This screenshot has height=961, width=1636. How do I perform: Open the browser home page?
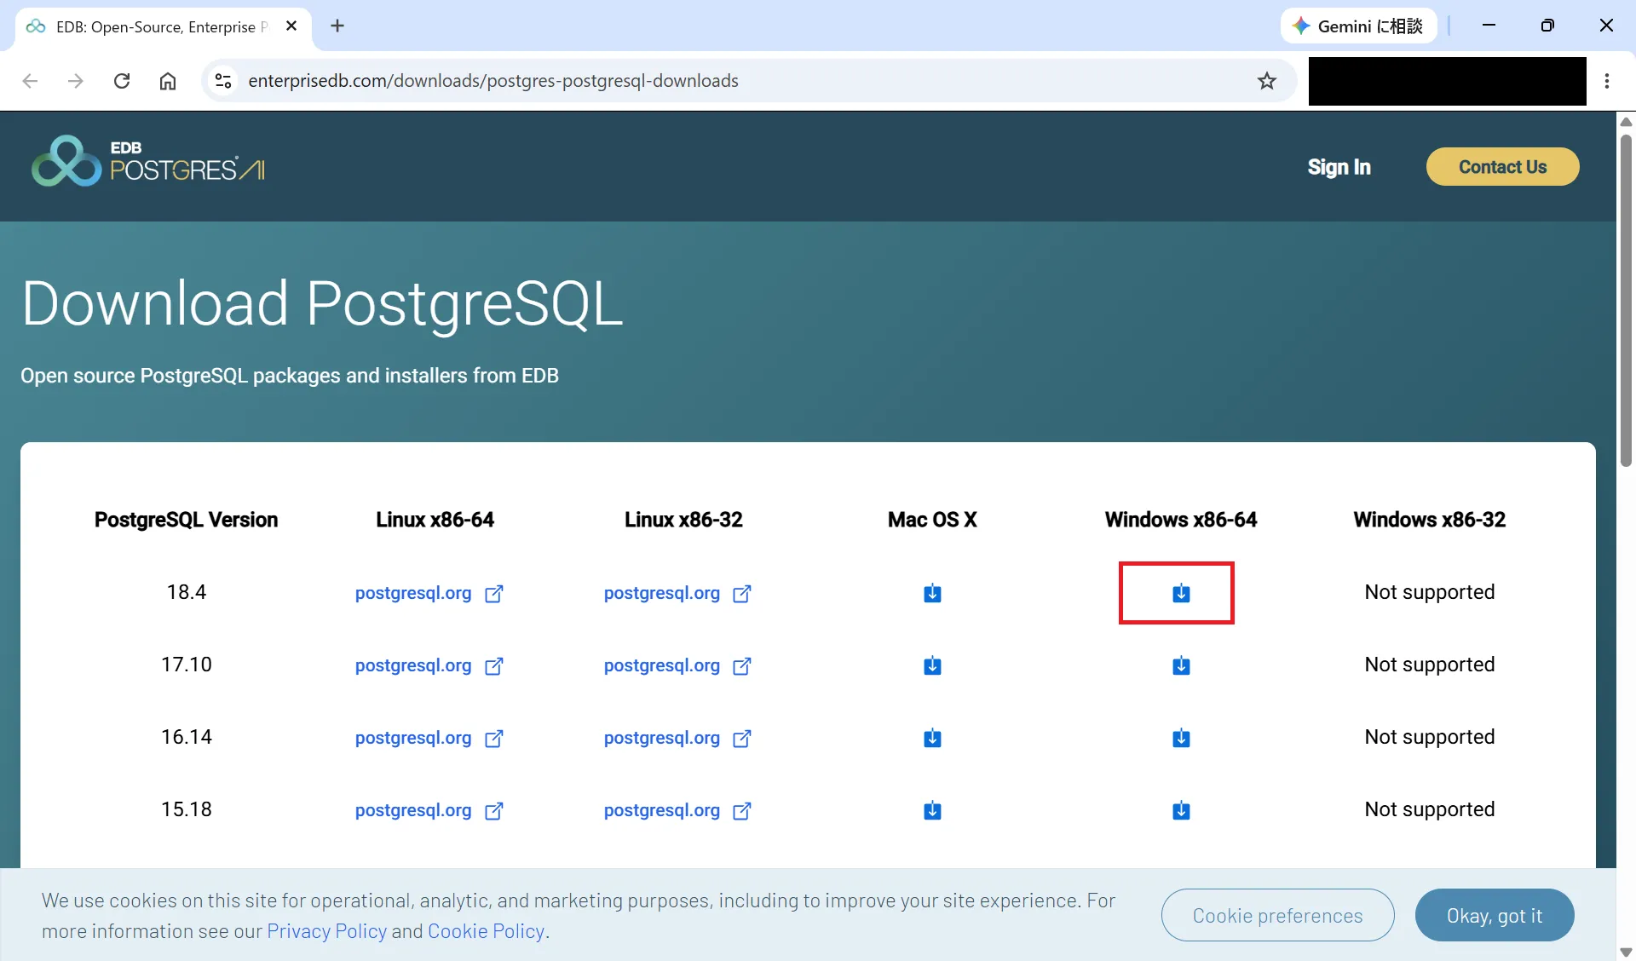[168, 81]
